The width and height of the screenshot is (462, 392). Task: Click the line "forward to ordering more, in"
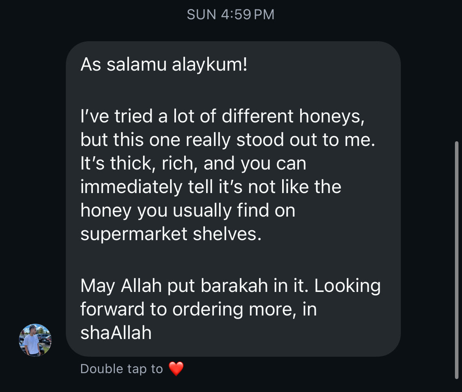(x=199, y=310)
